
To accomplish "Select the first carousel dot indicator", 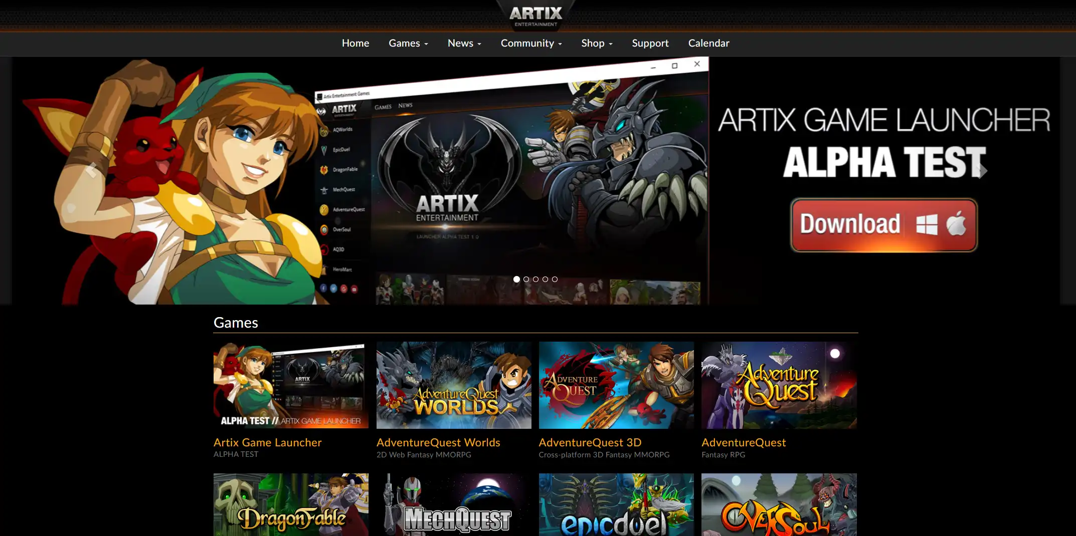I will 516,280.
